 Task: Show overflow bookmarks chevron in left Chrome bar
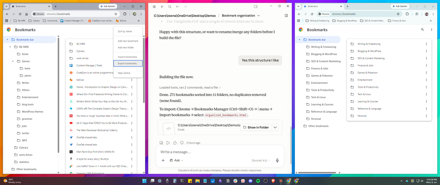[x=139, y=21]
